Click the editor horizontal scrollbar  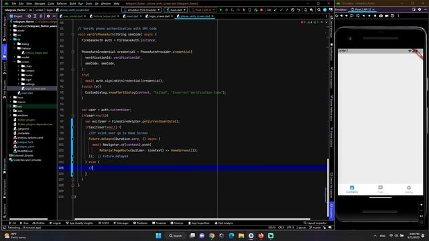click(x=192, y=219)
